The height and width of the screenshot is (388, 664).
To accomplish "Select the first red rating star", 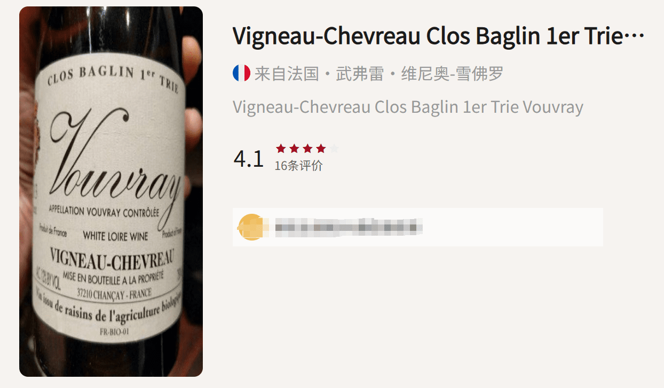I will click(281, 149).
